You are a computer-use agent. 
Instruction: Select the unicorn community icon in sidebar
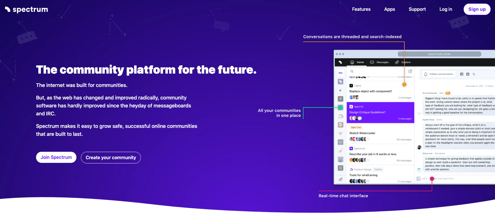click(341, 116)
